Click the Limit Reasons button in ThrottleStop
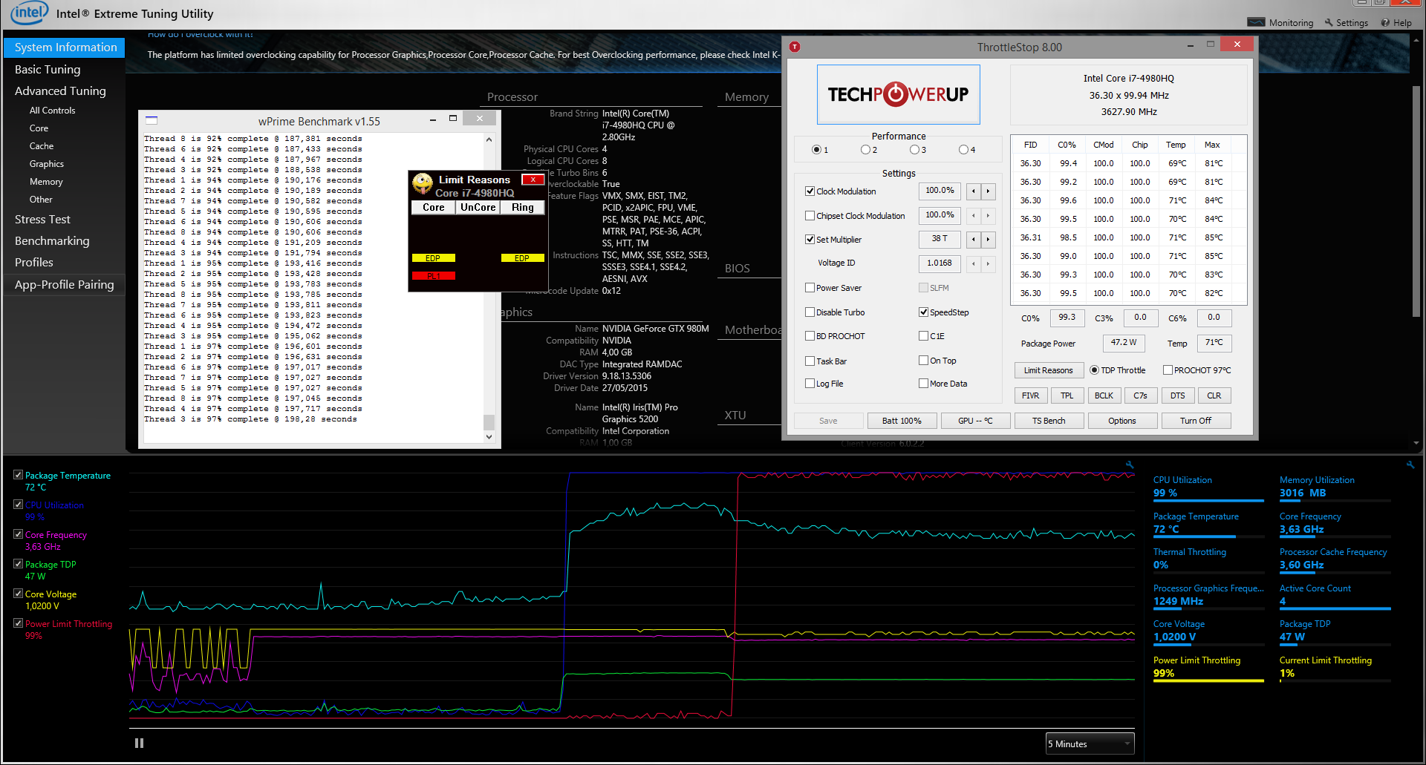1426x765 pixels. click(x=1048, y=370)
